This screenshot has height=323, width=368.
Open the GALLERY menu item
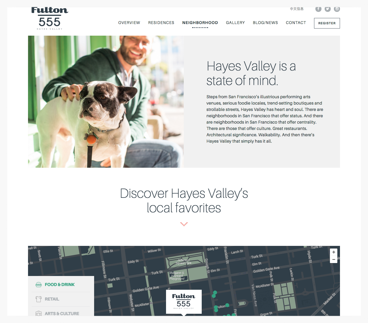click(235, 23)
